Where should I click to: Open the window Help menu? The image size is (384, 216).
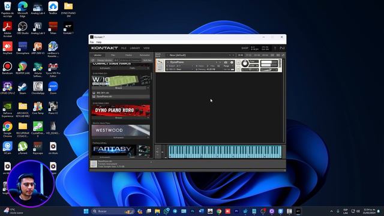(99, 42)
